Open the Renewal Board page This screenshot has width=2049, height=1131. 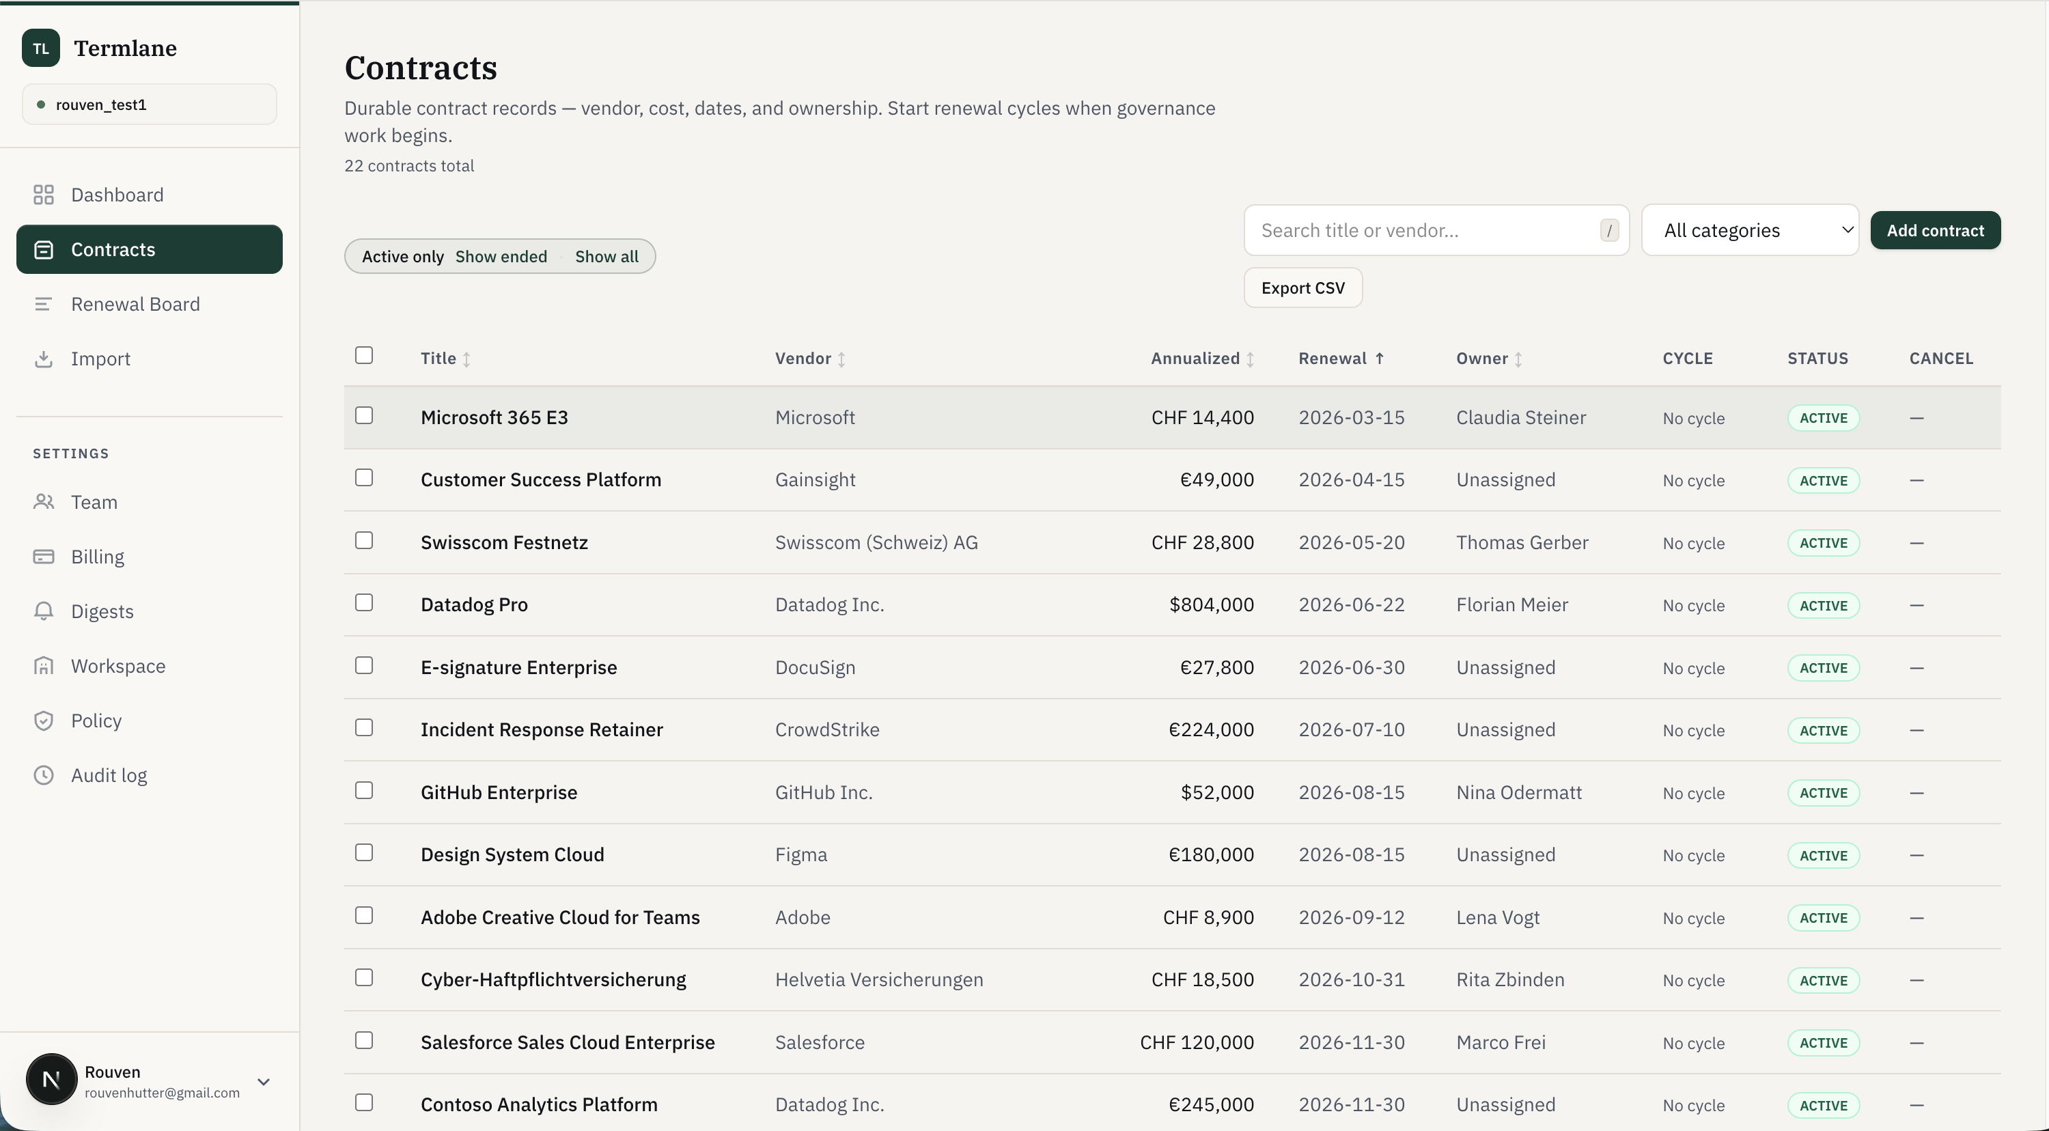pos(150,304)
